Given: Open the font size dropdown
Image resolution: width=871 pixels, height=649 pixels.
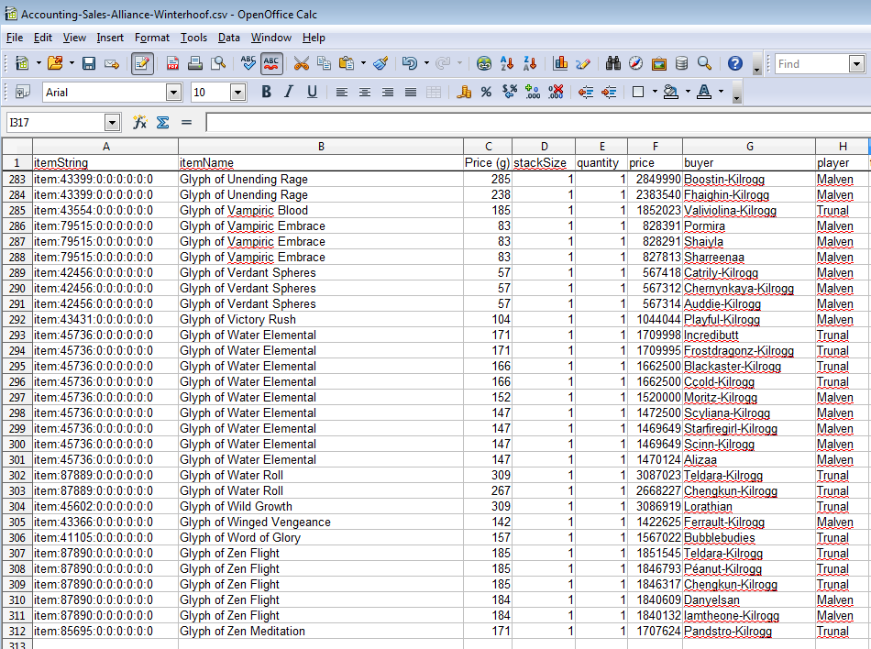Looking at the screenshot, I should [237, 93].
